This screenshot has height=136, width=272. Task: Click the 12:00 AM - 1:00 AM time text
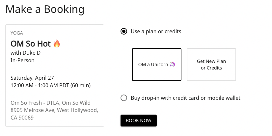pyautogui.click(x=50, y=86)
